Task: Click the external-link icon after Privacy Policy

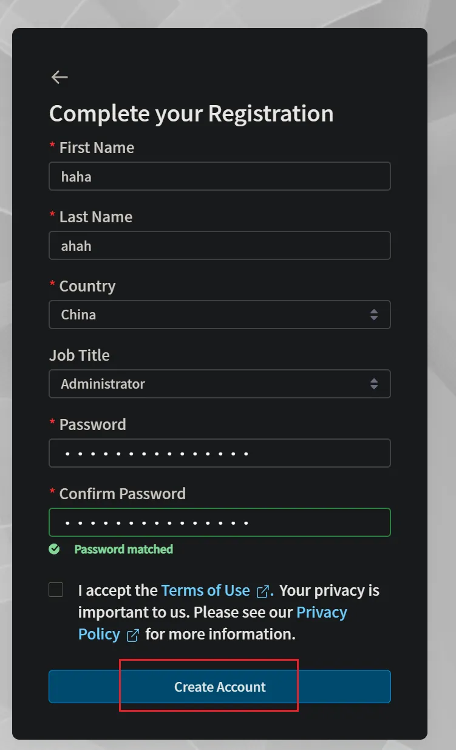Action: coord(132,635)
